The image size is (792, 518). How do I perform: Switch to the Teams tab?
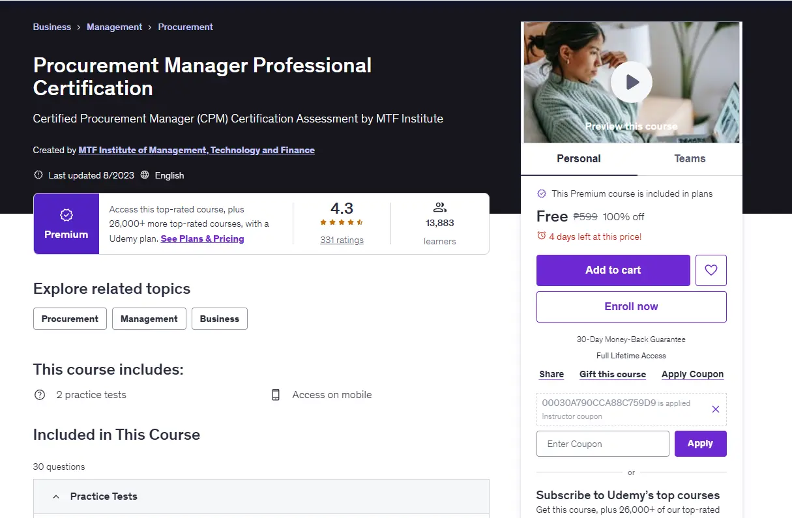pyautogui.click(x=690, y=159)
